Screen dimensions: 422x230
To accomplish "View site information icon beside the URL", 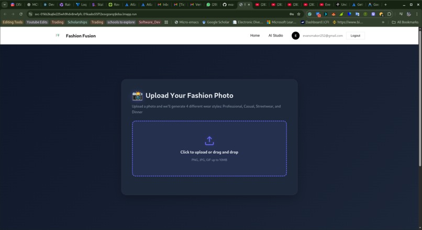I will (x=30, y=14).
